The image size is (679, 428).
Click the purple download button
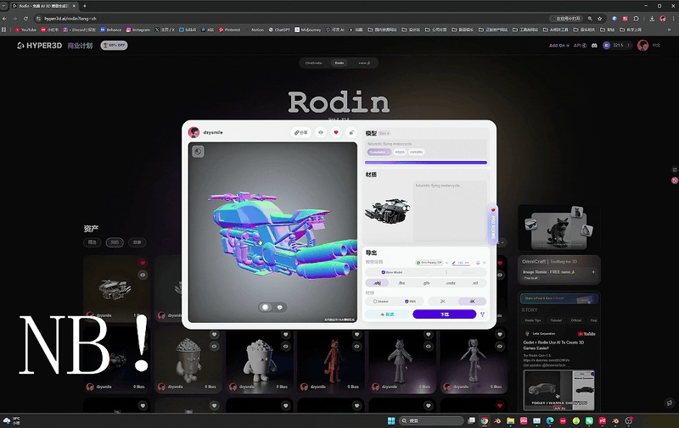444,314
